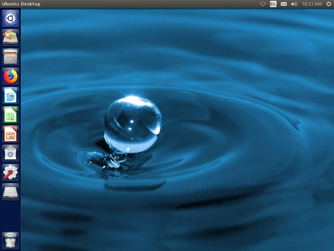Launch Ubuntu Software store
This screenshot has width=334, height=251.
(x=10, y=153)
